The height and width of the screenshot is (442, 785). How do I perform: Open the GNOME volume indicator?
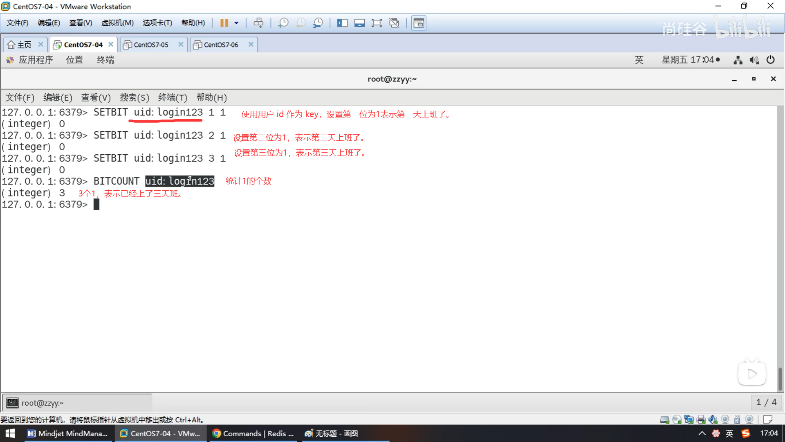[x=754, y=60]
